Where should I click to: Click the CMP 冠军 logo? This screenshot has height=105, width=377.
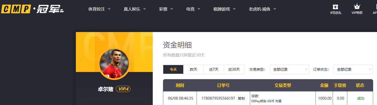coord(32,9)
